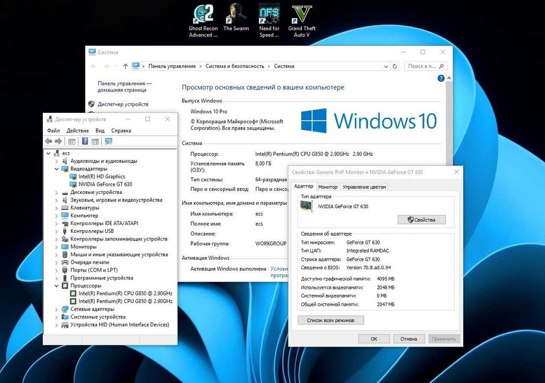
Task: Go up one level with the up arrow
Action: [x=125, y=66]
